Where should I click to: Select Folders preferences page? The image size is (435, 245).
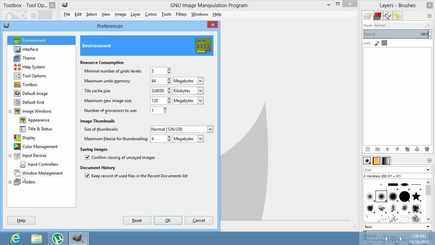point(29,182)
